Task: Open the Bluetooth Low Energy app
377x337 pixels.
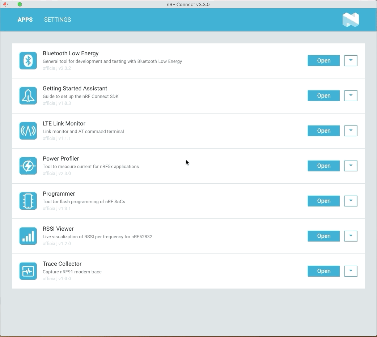Action: pyautogui.click(x=323, y=61)
